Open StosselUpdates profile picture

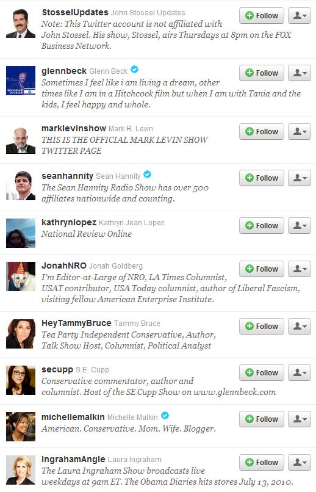(x=21, y=23)
